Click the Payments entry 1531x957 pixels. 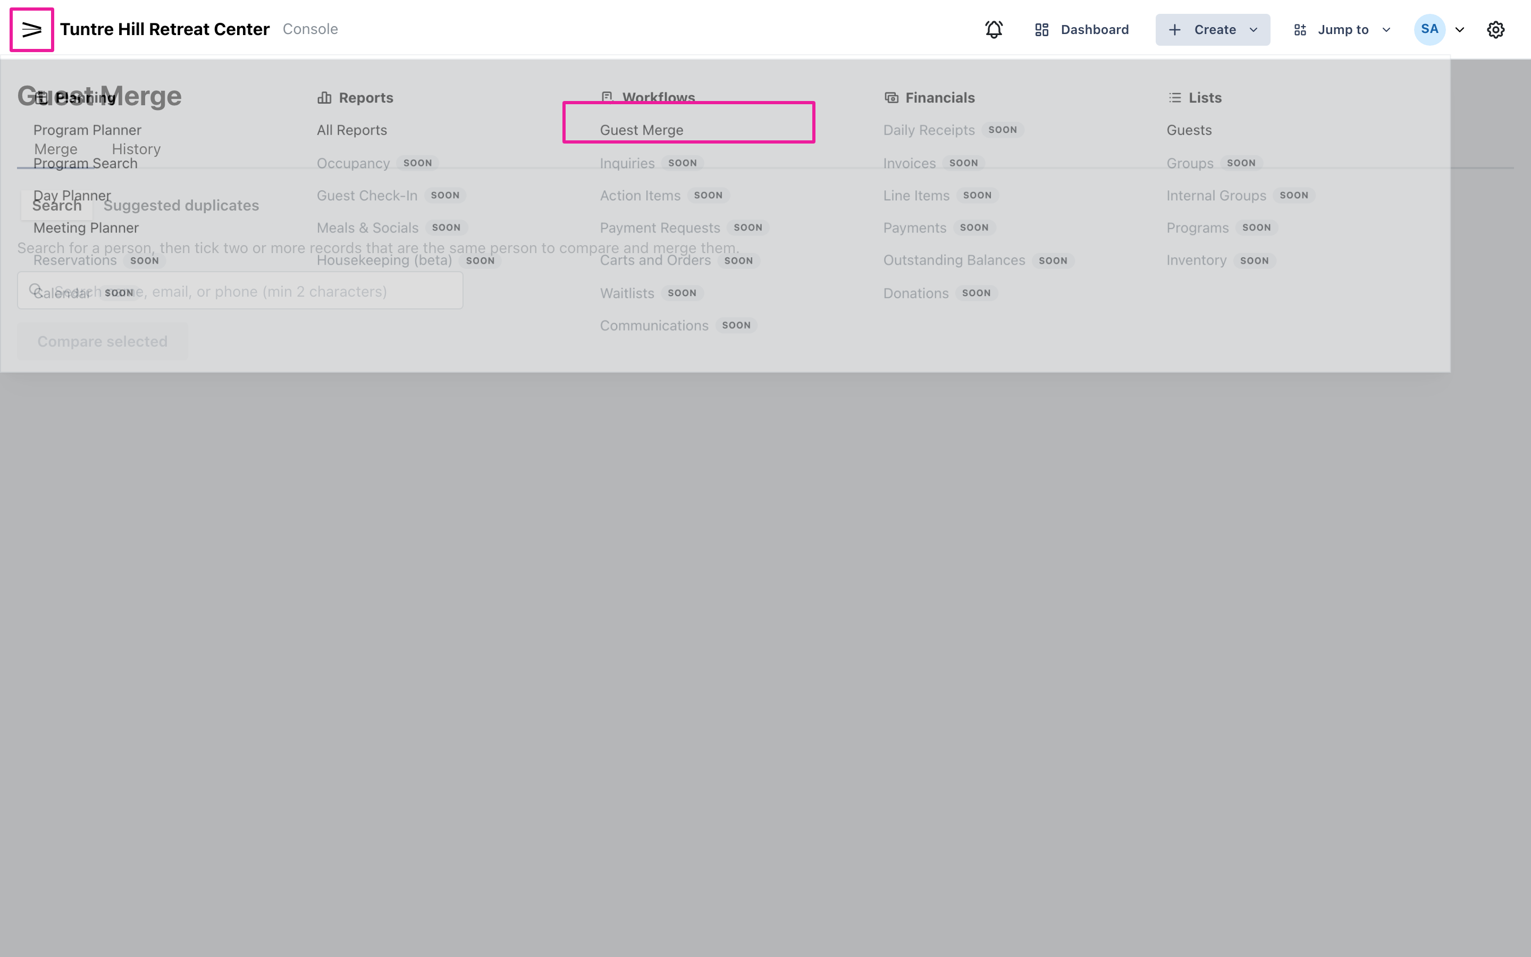point(915,228)
